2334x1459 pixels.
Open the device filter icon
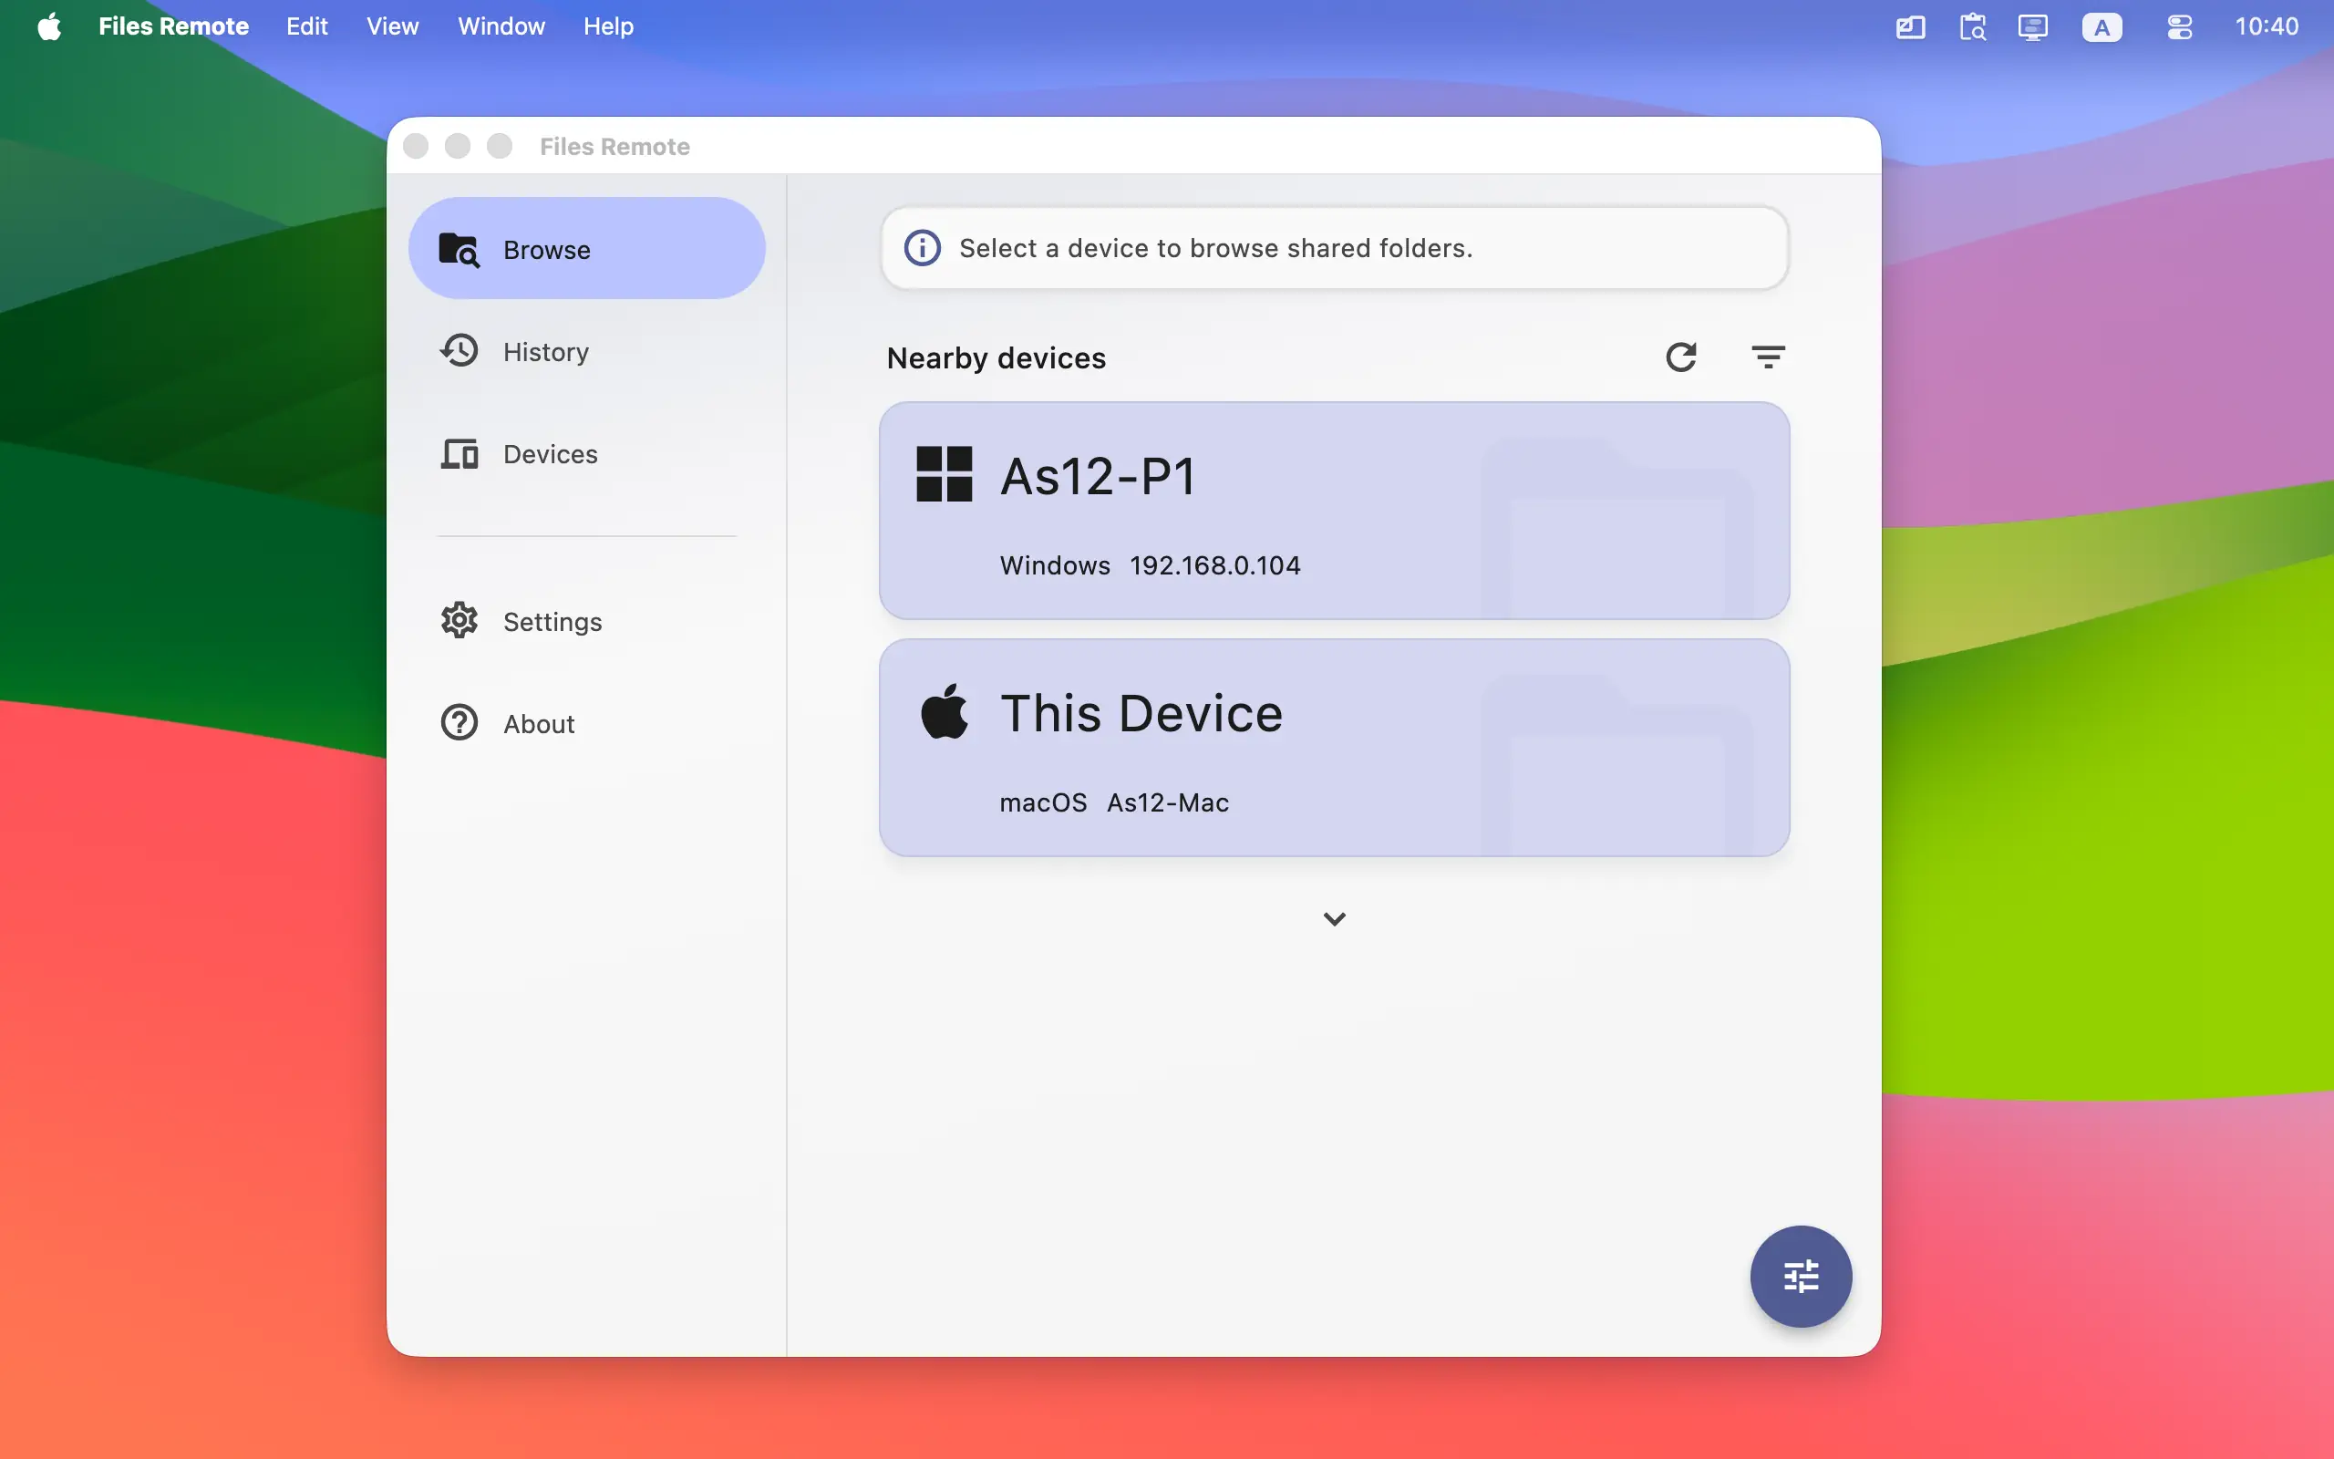point(1768,357)
